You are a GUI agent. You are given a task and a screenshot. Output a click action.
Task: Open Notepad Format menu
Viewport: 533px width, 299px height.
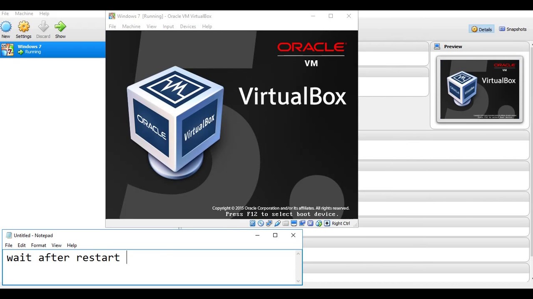(x=39, y=245)
